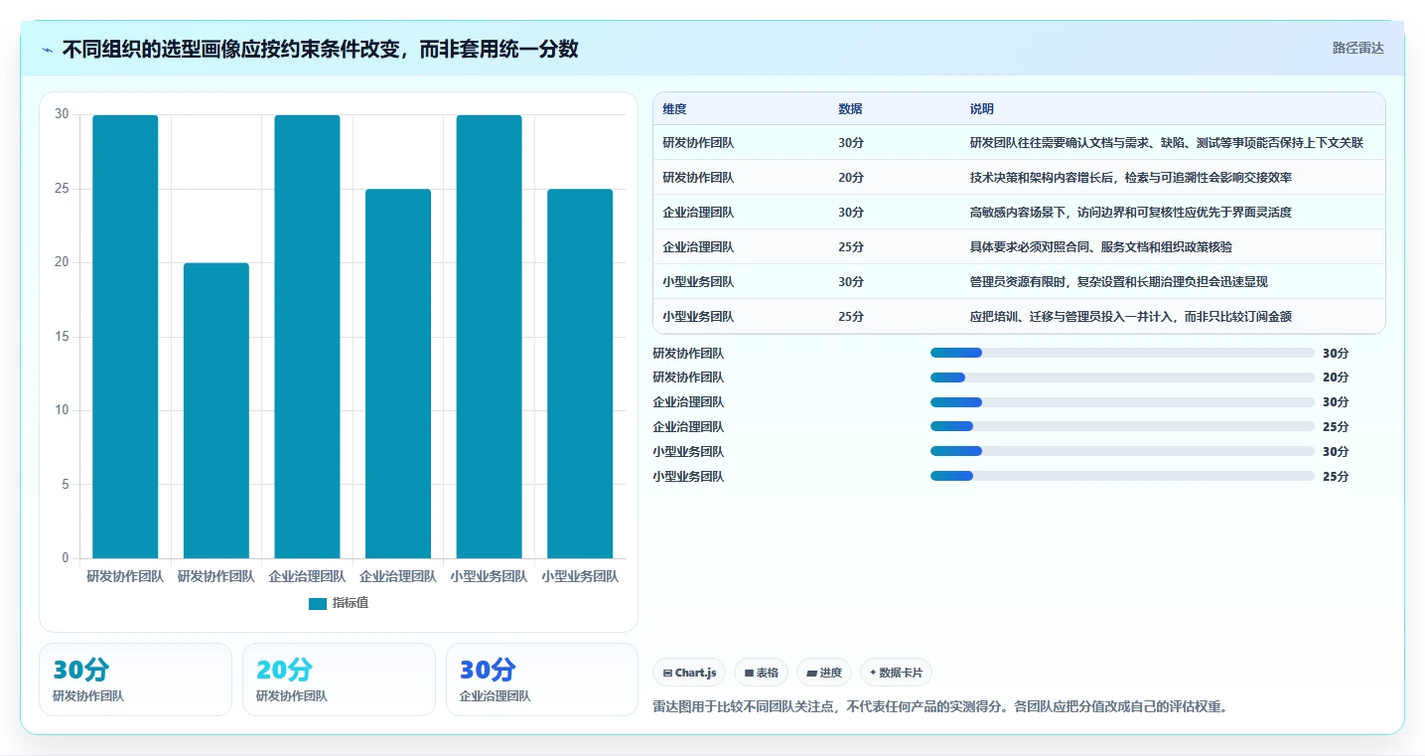Select the row 研发团队往往需要确认文档与需求

click(x=1019, y=143)
